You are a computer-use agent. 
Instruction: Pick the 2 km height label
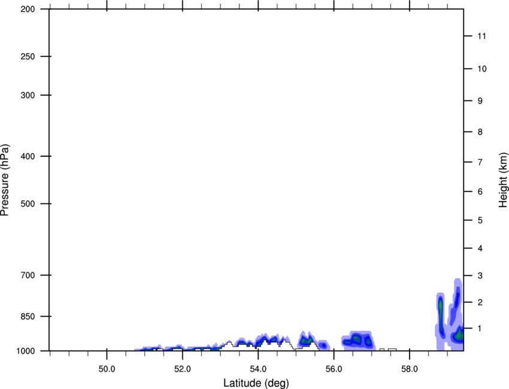[x=480, y=302]
